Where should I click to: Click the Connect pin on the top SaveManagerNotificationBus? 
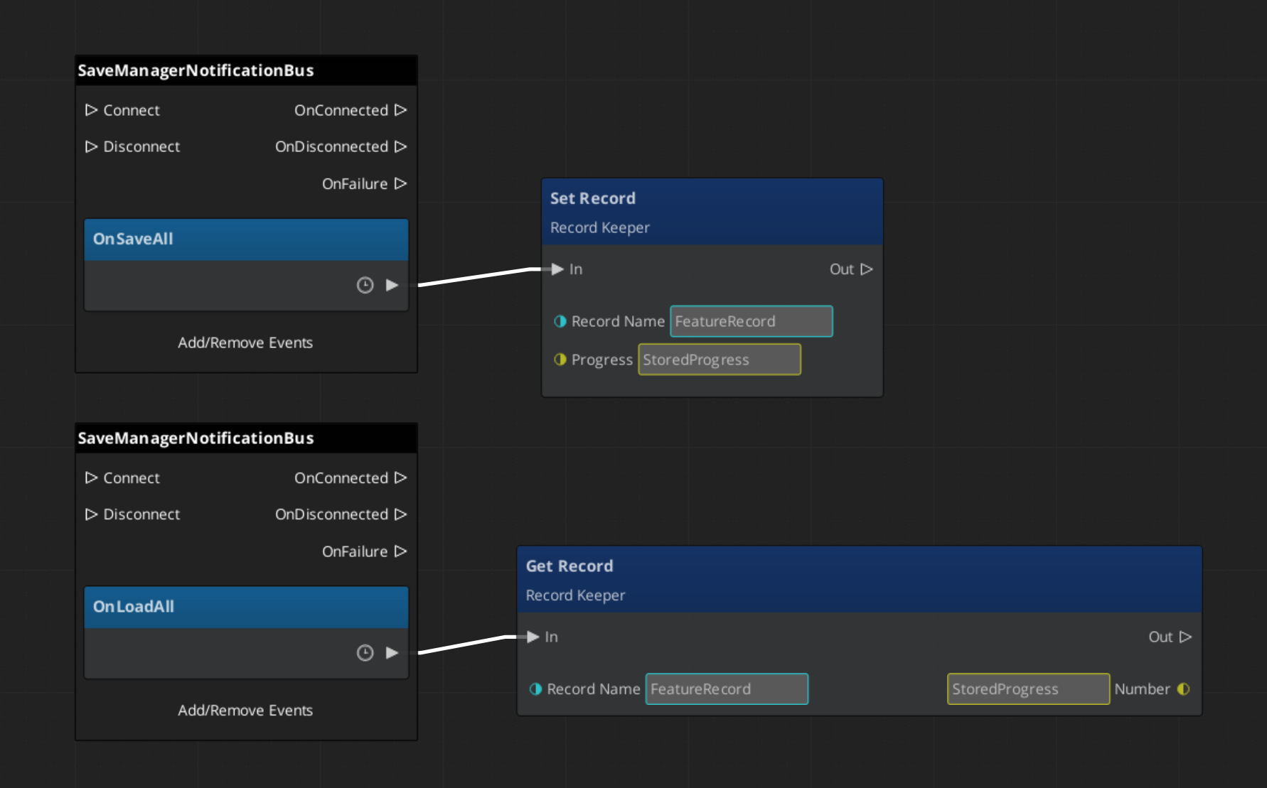92,110
